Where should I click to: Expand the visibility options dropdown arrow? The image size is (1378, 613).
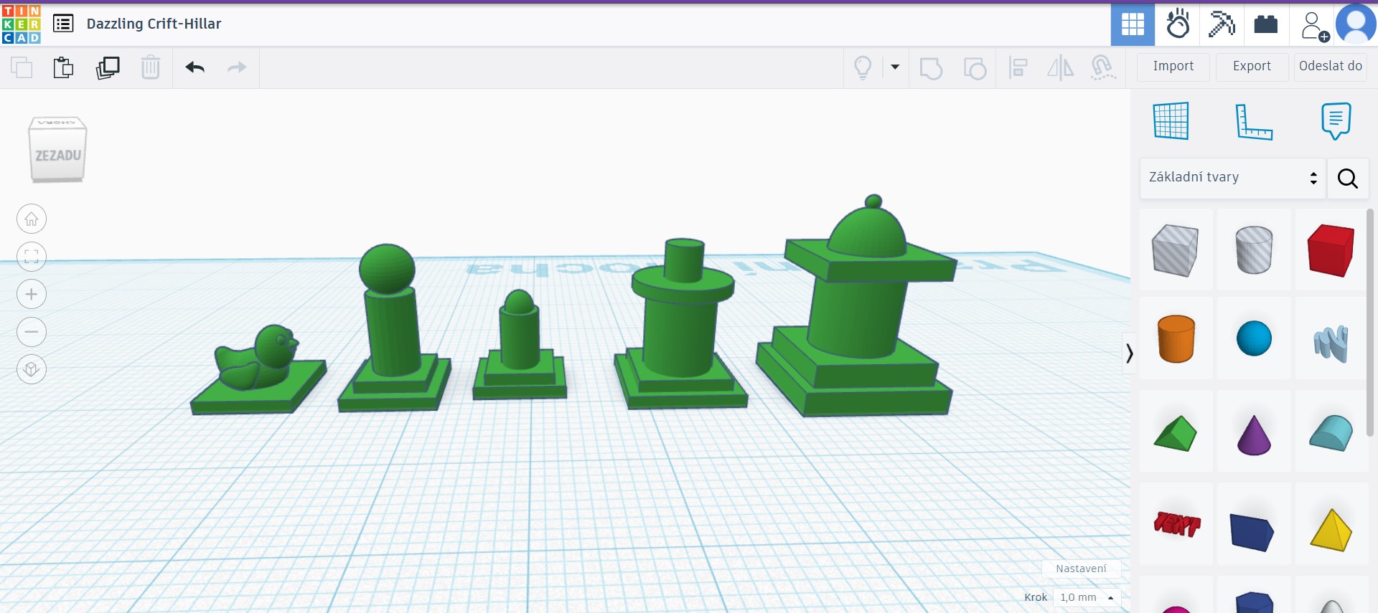[x=895, y=67]
